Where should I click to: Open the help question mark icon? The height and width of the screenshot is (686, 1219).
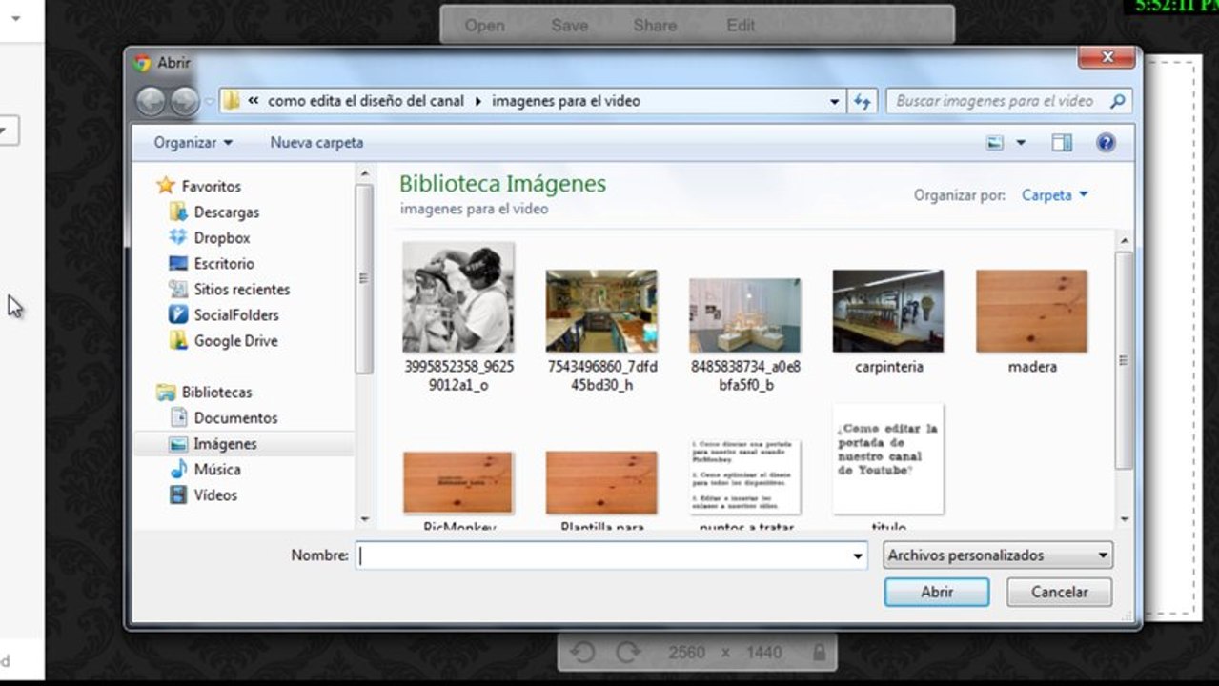tap(1106, 143)
